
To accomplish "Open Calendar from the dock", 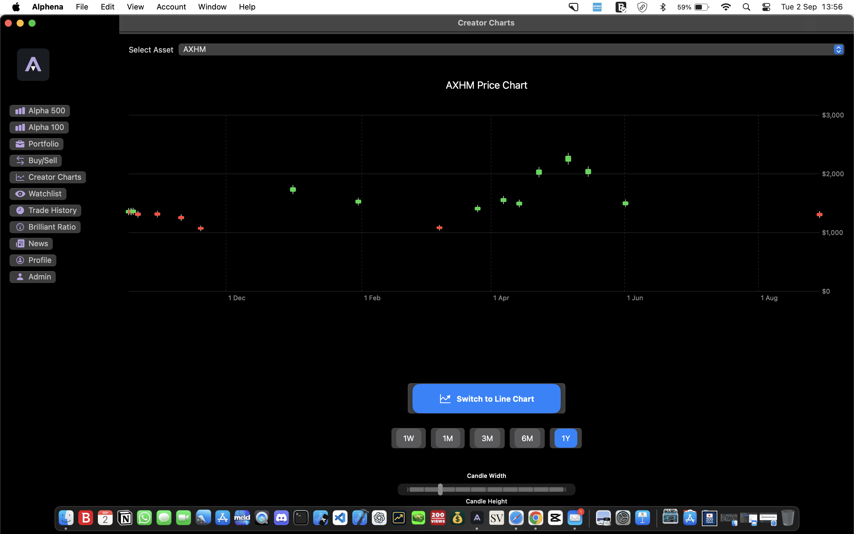I will [105, 518].
